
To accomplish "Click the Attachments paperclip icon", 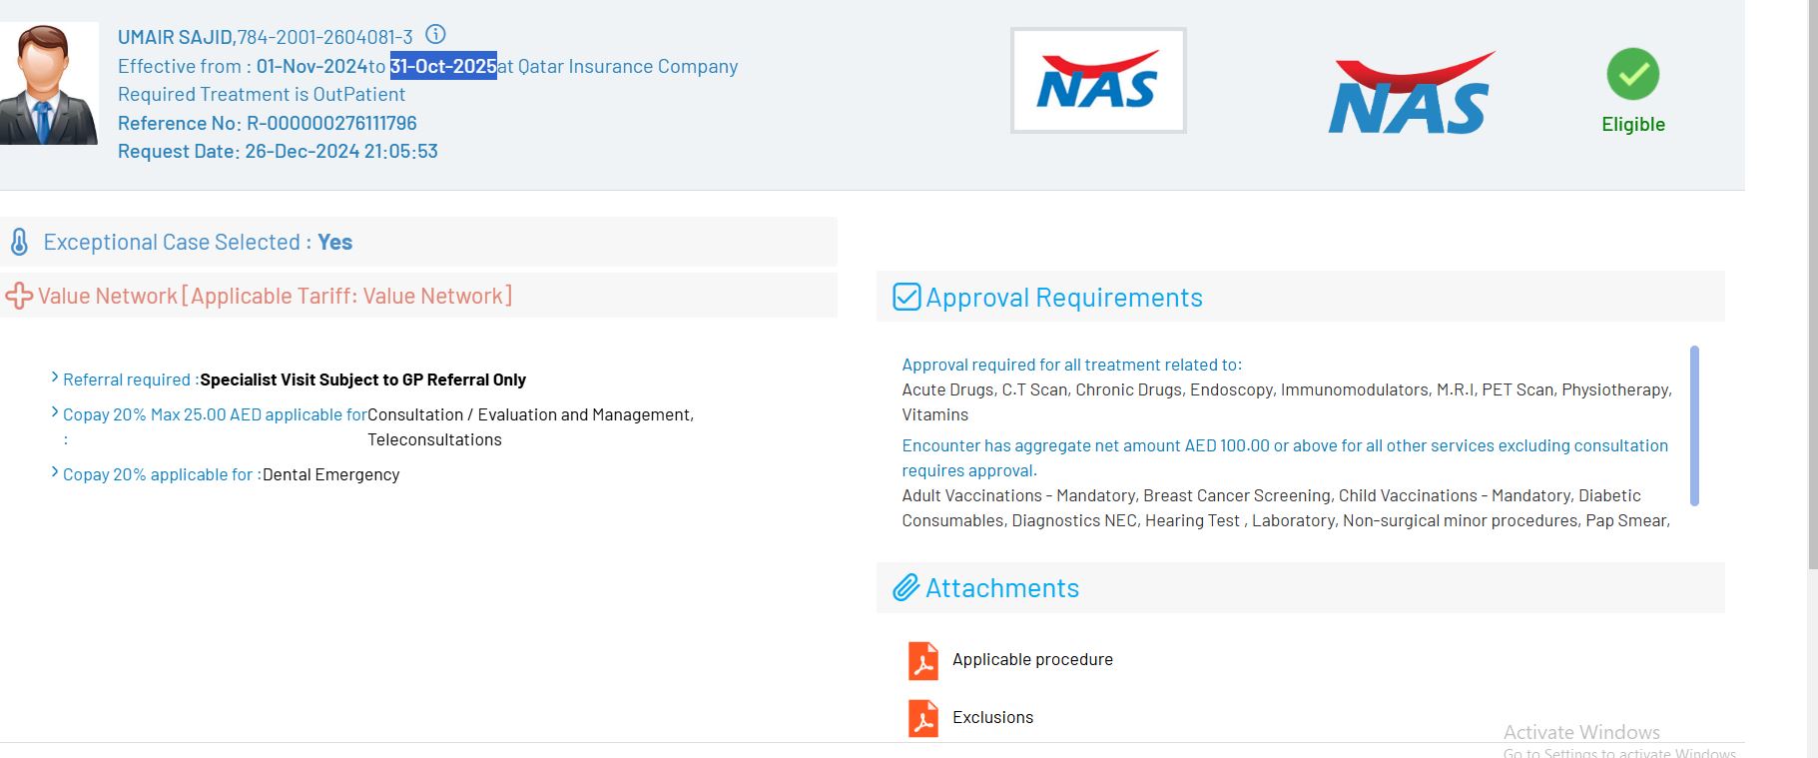I will point(906,587).
